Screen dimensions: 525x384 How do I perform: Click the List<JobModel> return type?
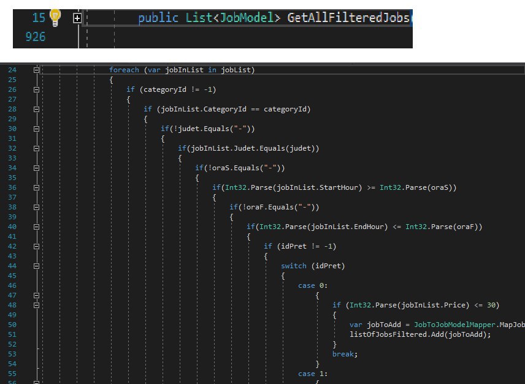tap(233, 18)
